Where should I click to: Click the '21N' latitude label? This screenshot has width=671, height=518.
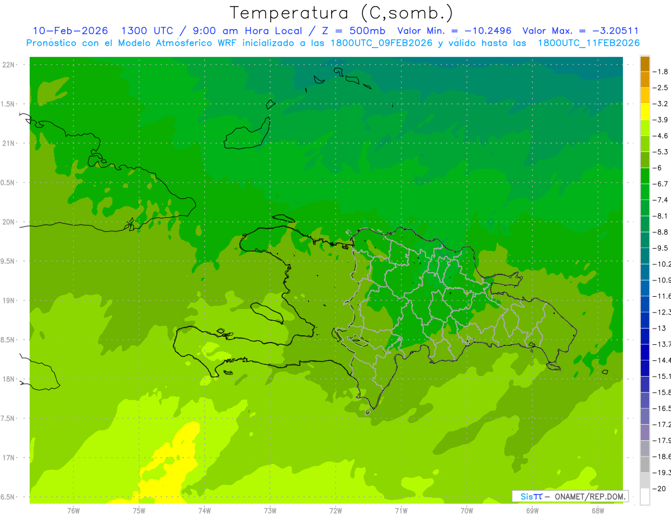tap(9, 144)
